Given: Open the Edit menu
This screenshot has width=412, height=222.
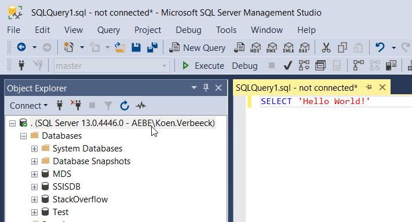Looking at the screenshot, I should [x=42, y=30].
